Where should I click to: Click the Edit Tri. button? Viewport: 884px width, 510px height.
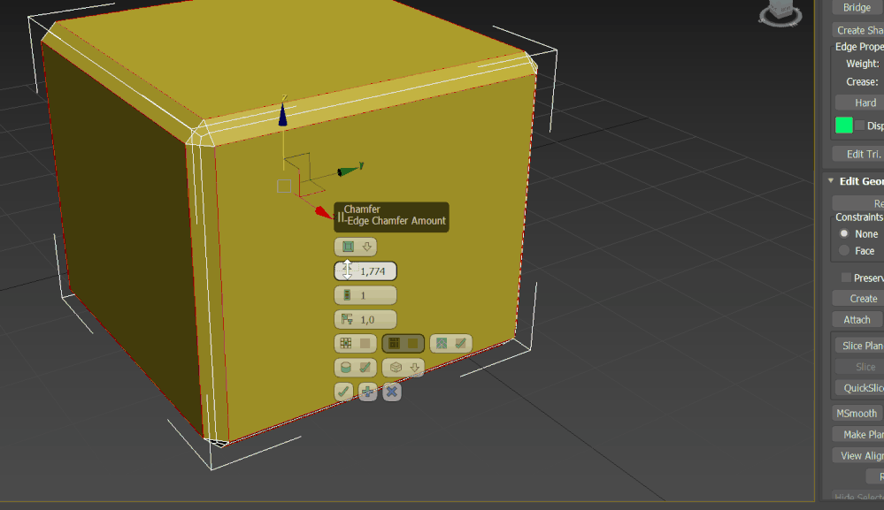click(858, 154)
